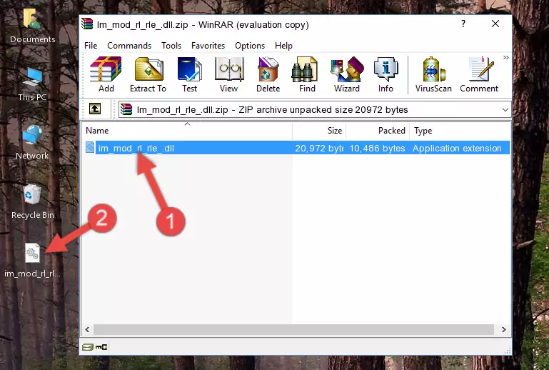Click the Delete files icon
The image size is (549, 370).
(268, 74)
